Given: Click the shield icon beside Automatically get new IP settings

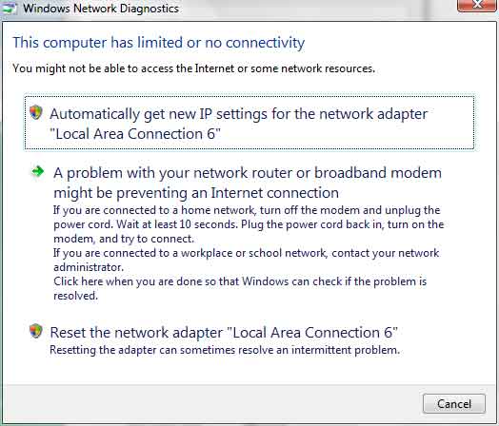Looking at the screenshot, I should point(36,112).
